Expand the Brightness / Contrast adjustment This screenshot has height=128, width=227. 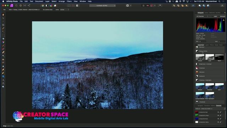click(210, 64)
